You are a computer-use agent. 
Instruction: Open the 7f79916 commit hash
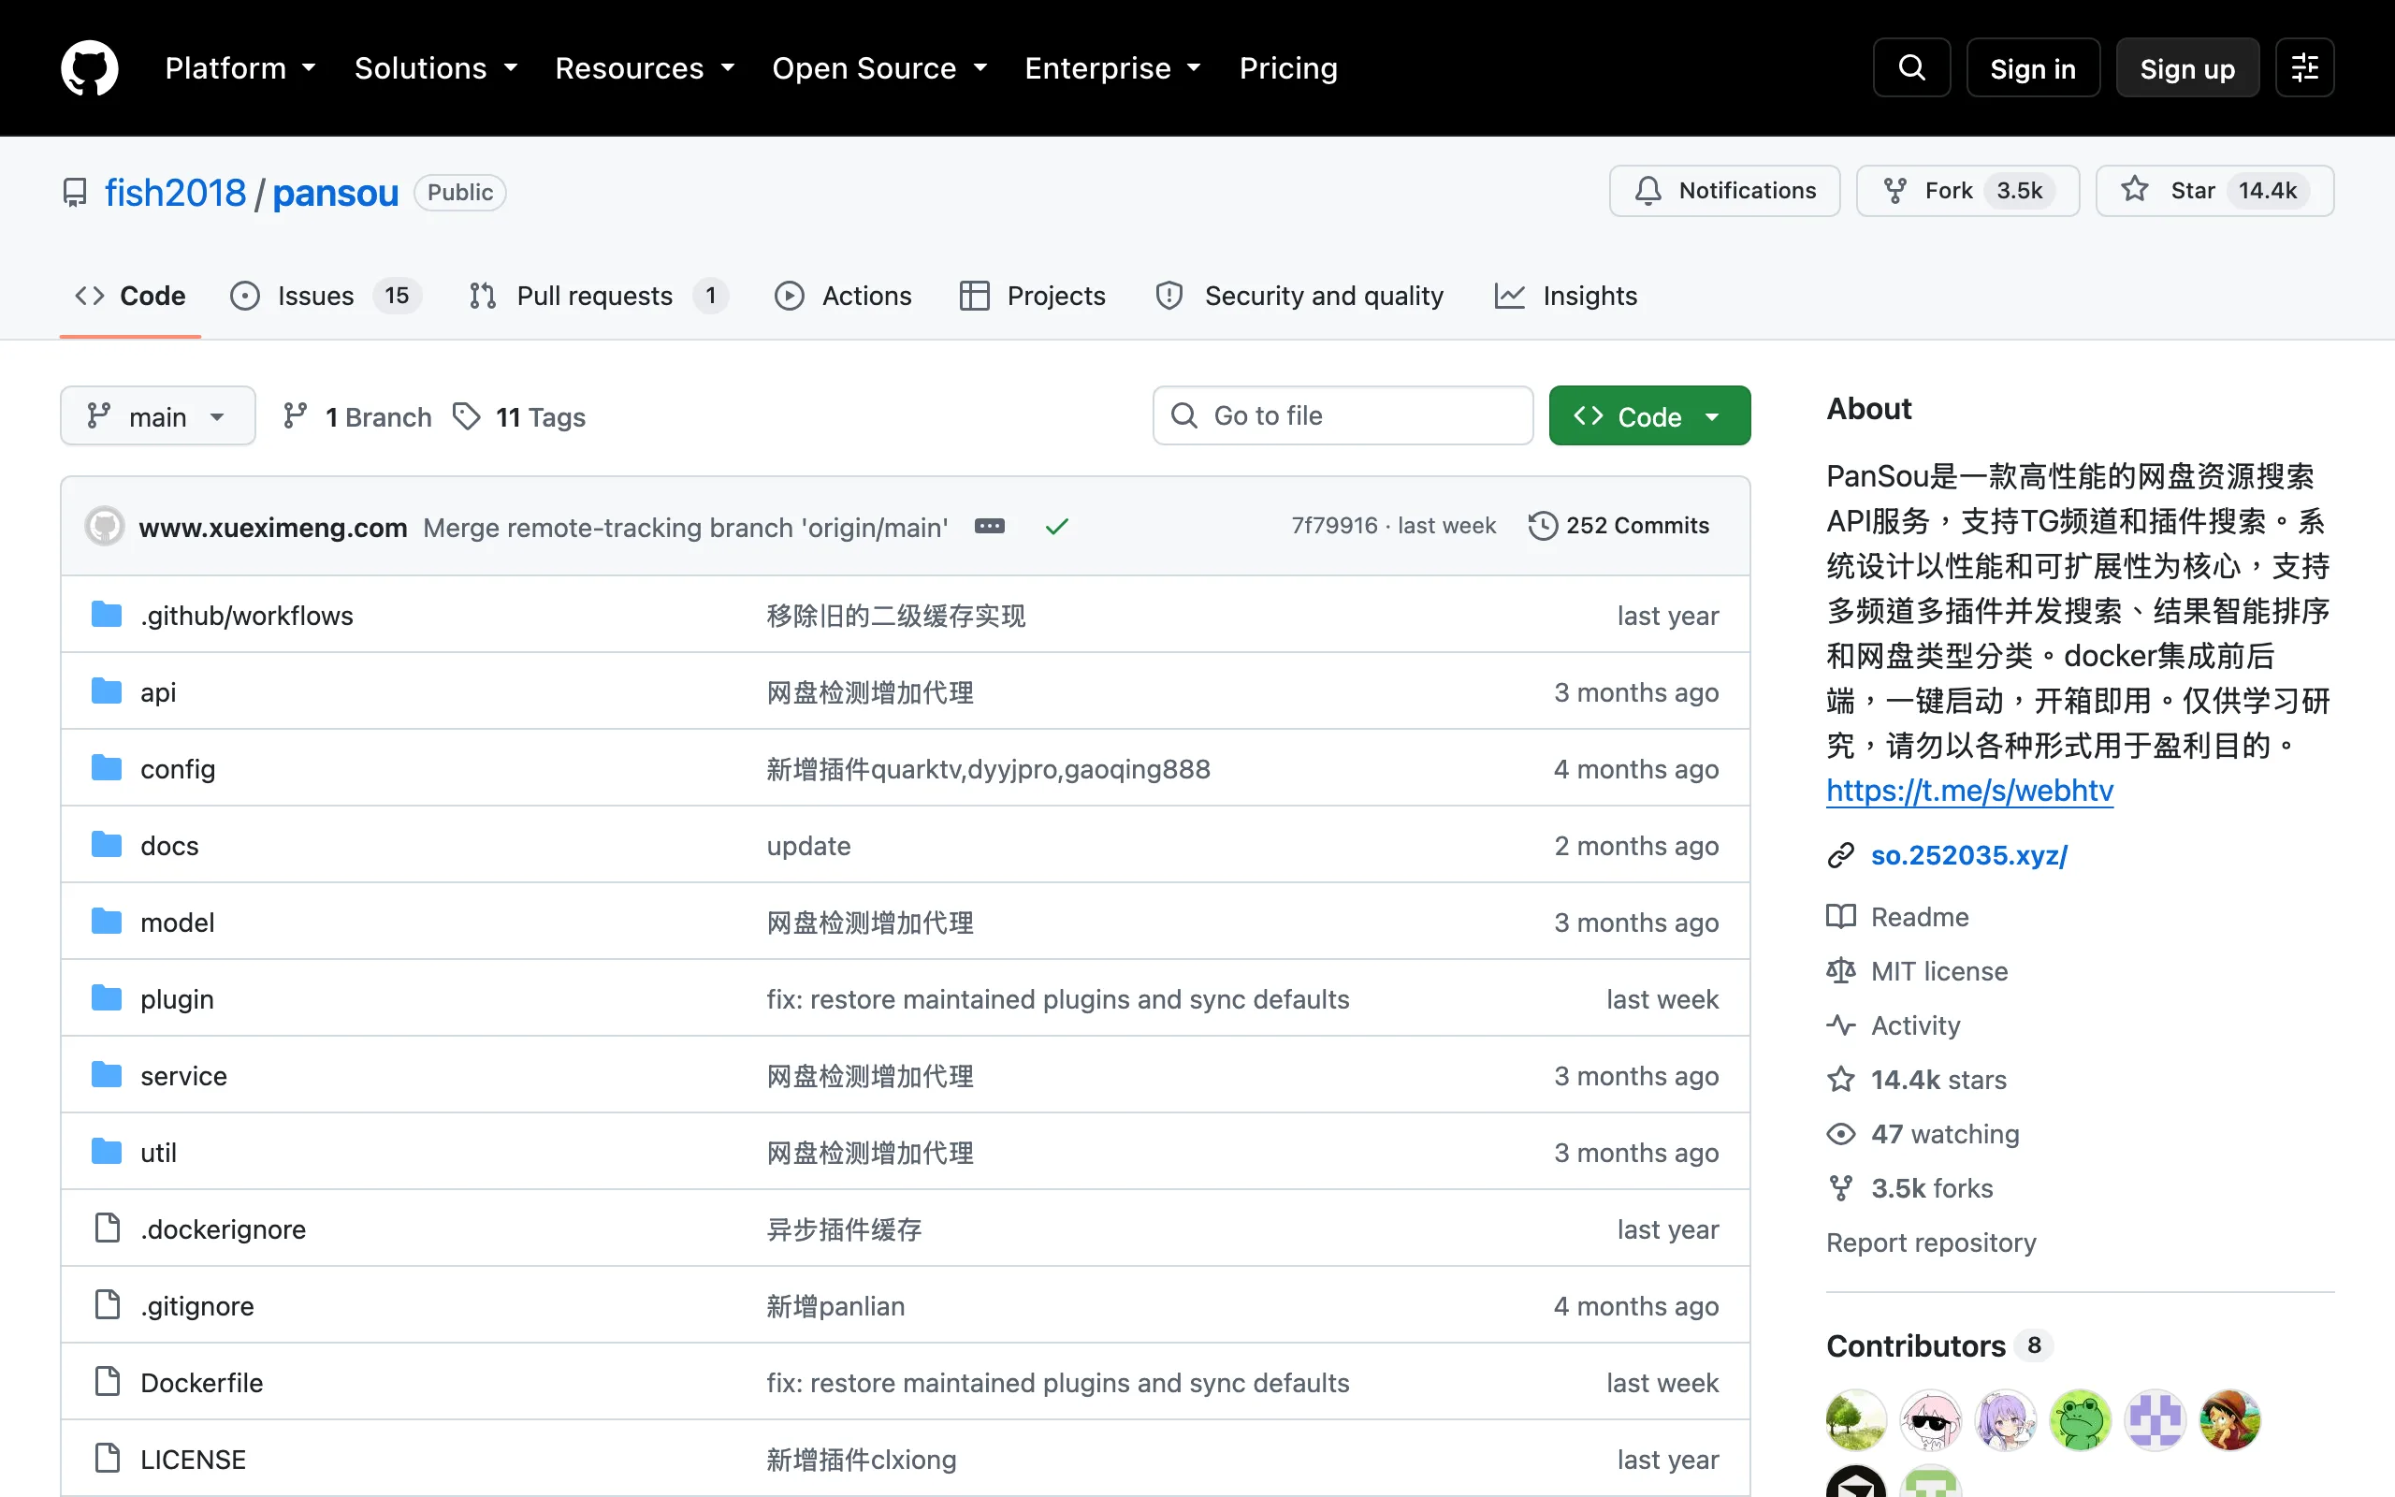pyautogui.click(x=1334, y=525)
